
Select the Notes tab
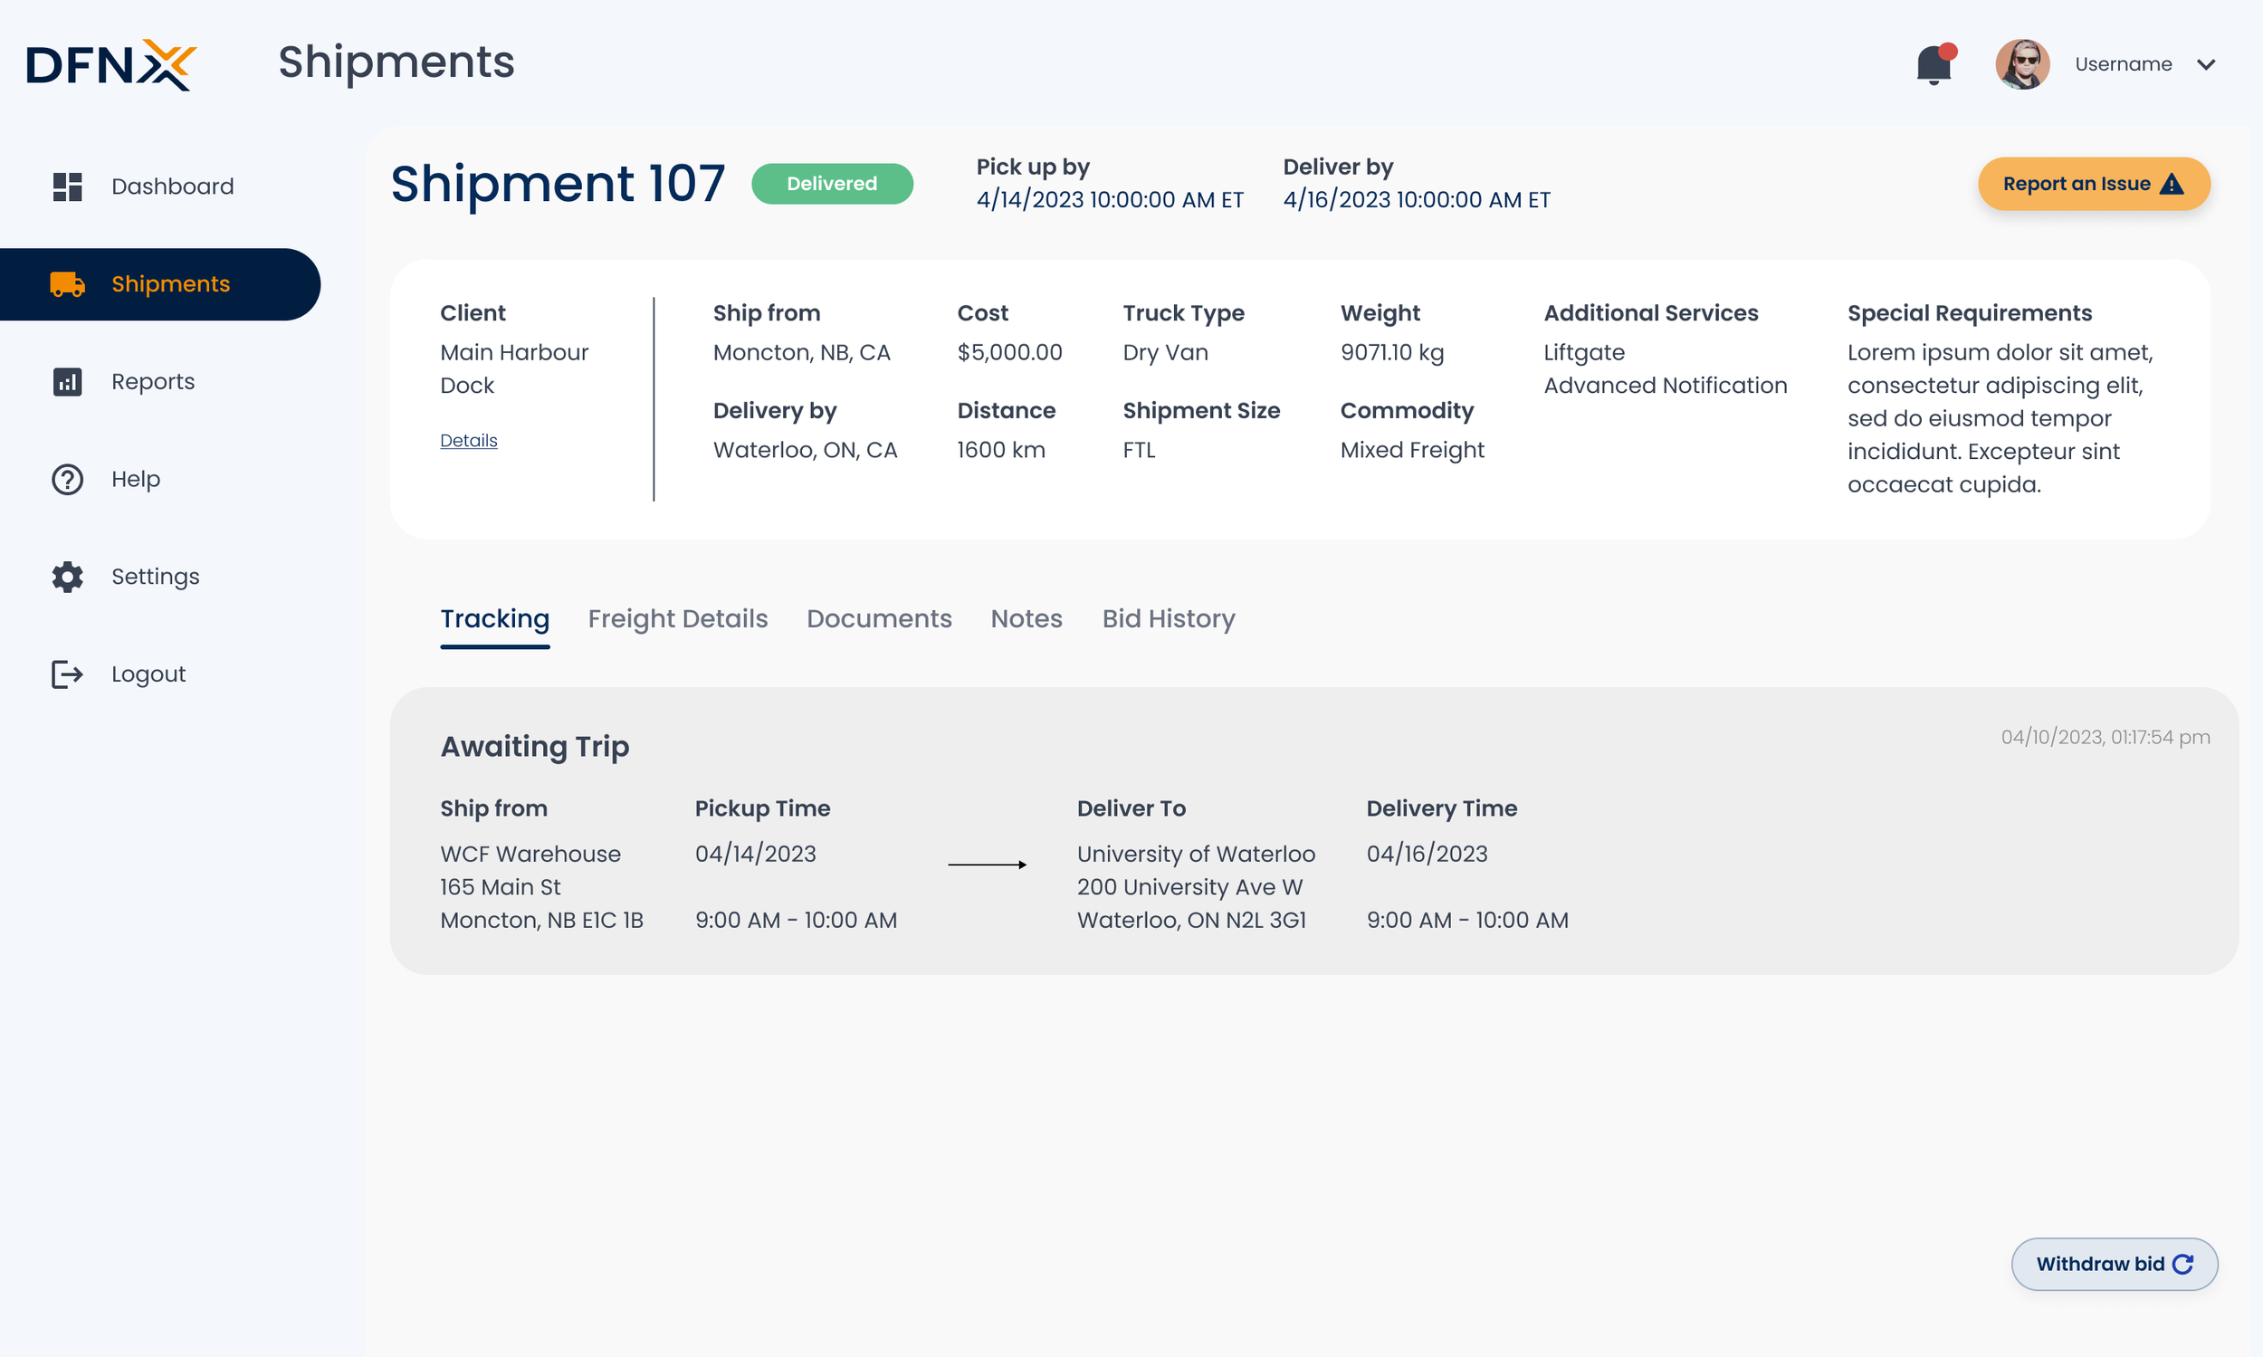1026,619
